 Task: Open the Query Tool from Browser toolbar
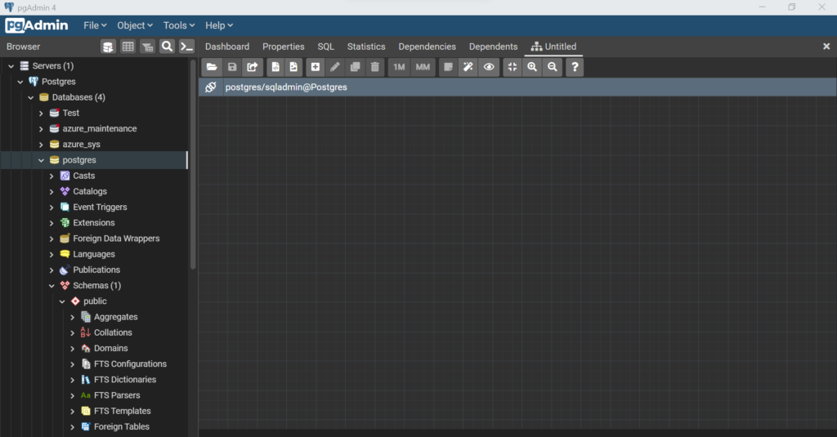[x=108, y=47]
